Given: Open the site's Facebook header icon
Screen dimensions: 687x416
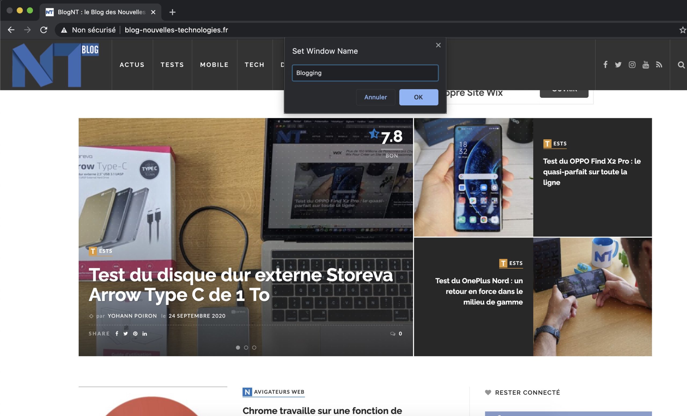Looking at the screenshot, I should (605, 65).
